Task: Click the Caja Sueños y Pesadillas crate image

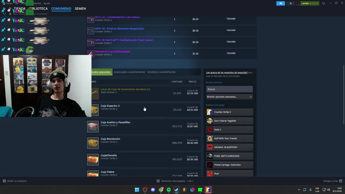Action: pyautogui.click(x=93, y=127)
